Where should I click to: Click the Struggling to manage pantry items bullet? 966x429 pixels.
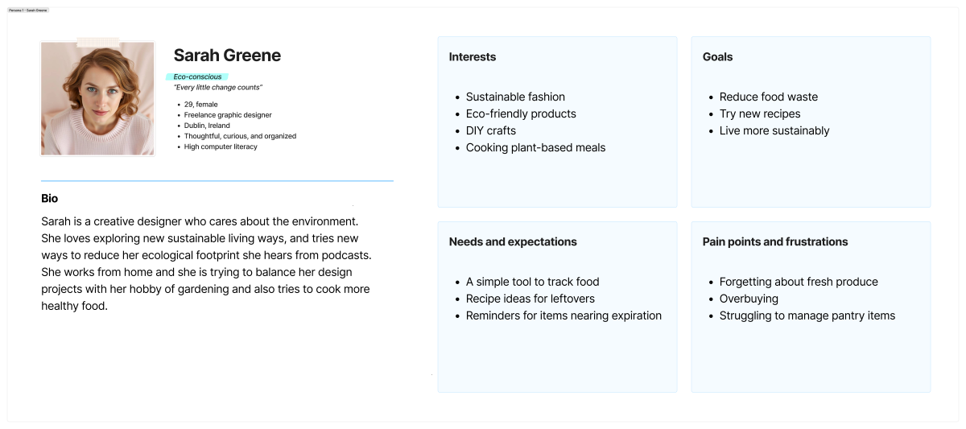pos(807,316)
